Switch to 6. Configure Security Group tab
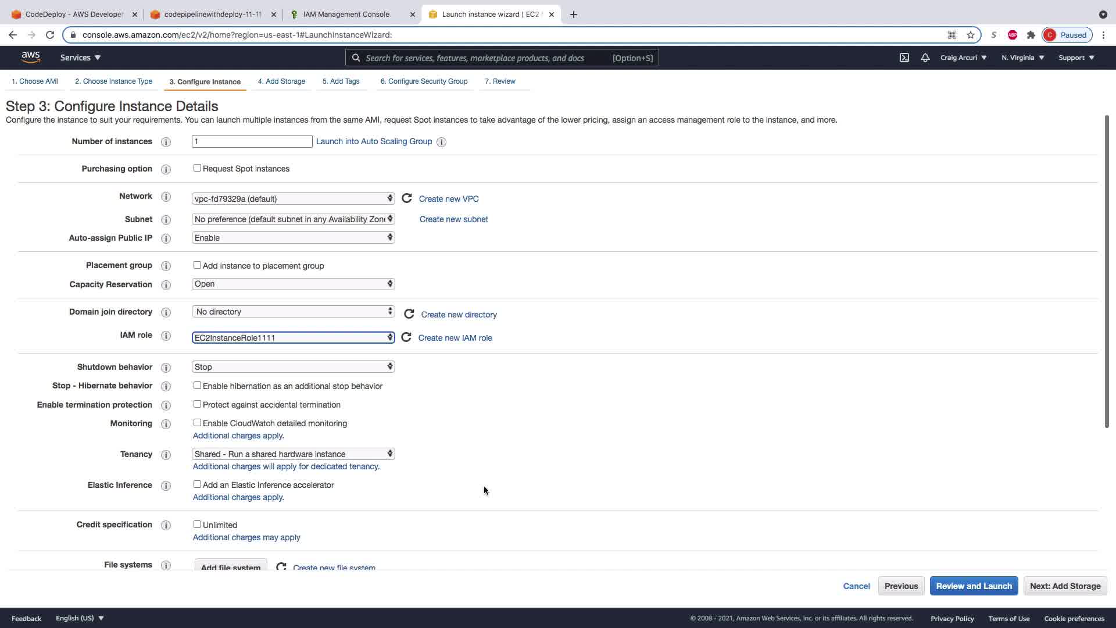Image resolution: width=1116 pixels, height=628 pixels. coord(424,81)
